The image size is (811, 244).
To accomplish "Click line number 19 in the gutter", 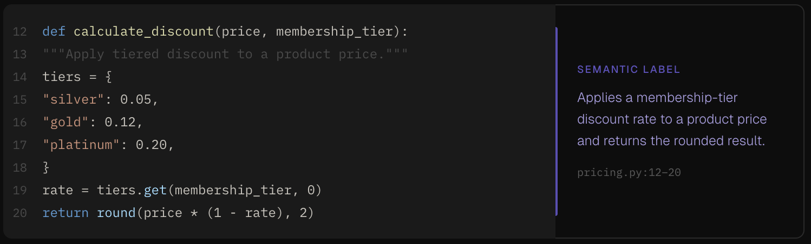I will 19,191.
